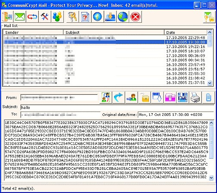Click the To address field
The height and width of the screenshot is (193, 217).
click(61, 115)
